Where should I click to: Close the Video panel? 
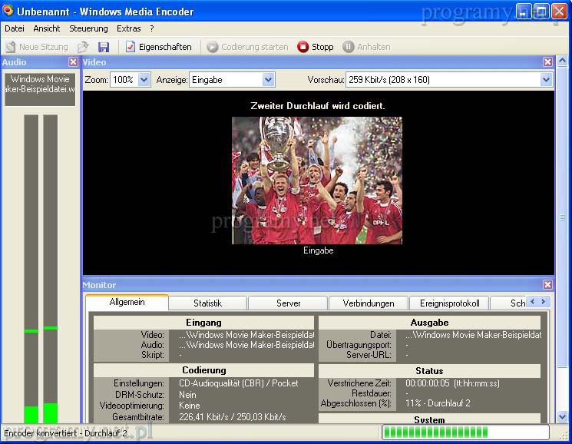pos(547,62)
